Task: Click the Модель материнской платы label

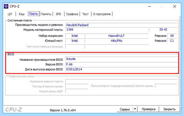Action: point(43,30)
